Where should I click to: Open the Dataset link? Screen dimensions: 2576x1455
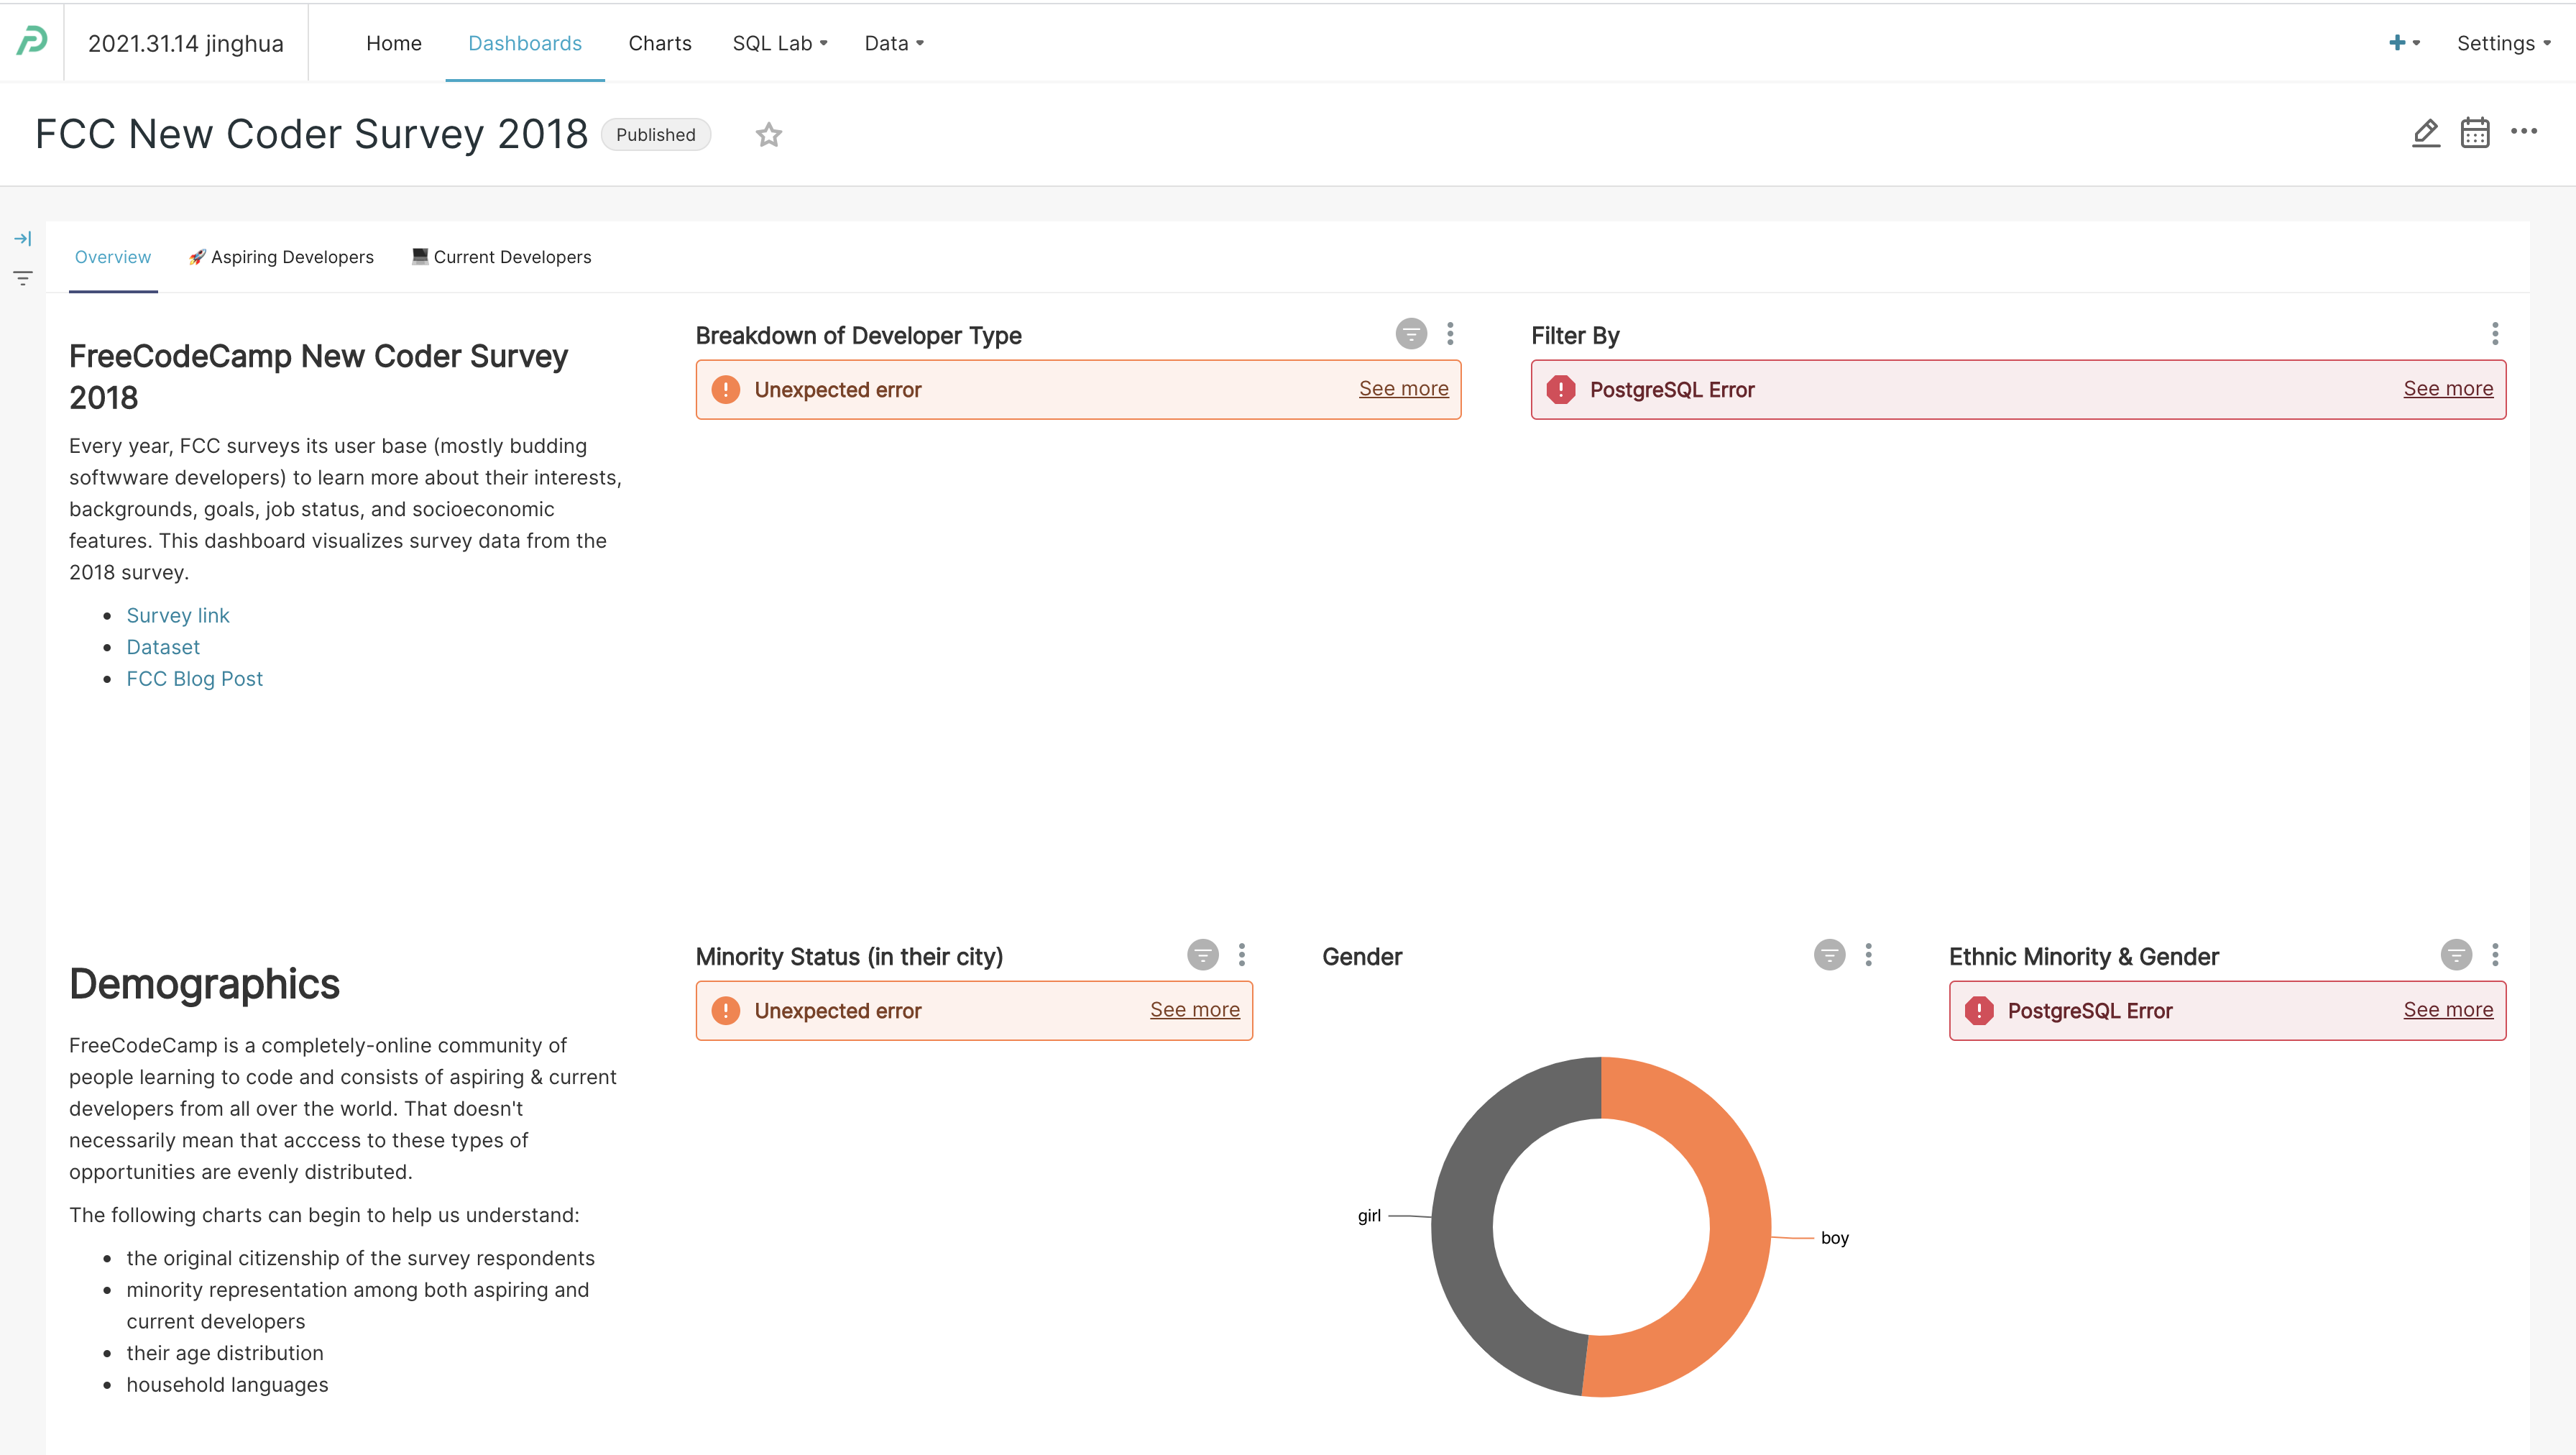pyautogui.click(x=163, y=647)
